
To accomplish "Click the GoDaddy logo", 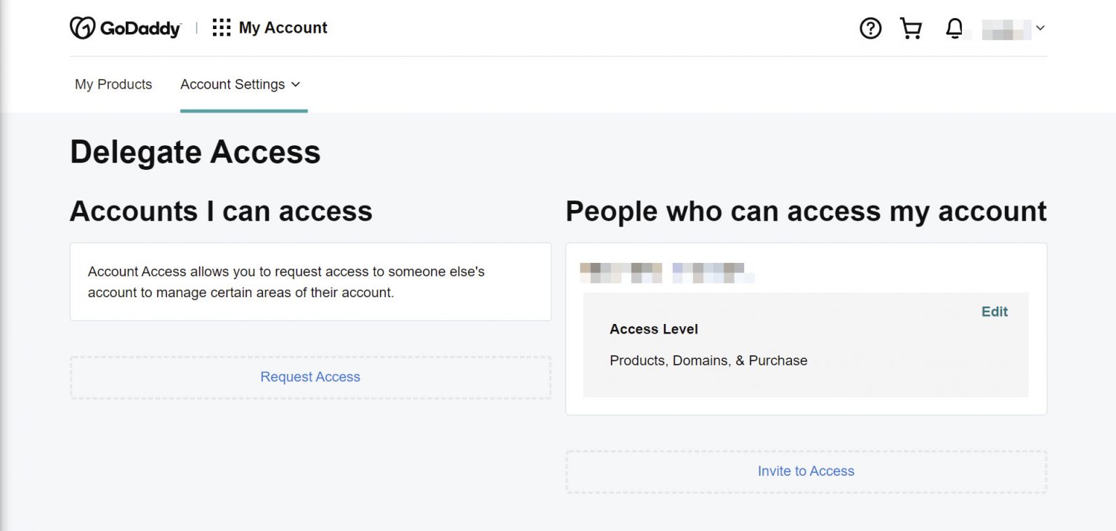I will [125, 27].
